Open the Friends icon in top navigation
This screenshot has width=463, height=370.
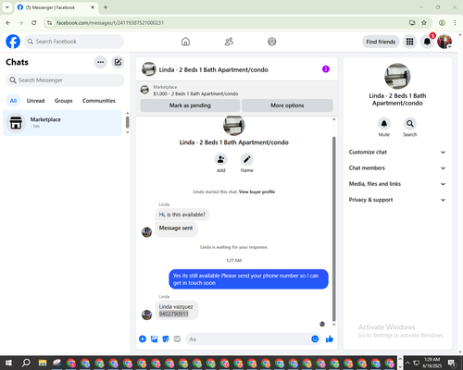(x=229, y=42)
